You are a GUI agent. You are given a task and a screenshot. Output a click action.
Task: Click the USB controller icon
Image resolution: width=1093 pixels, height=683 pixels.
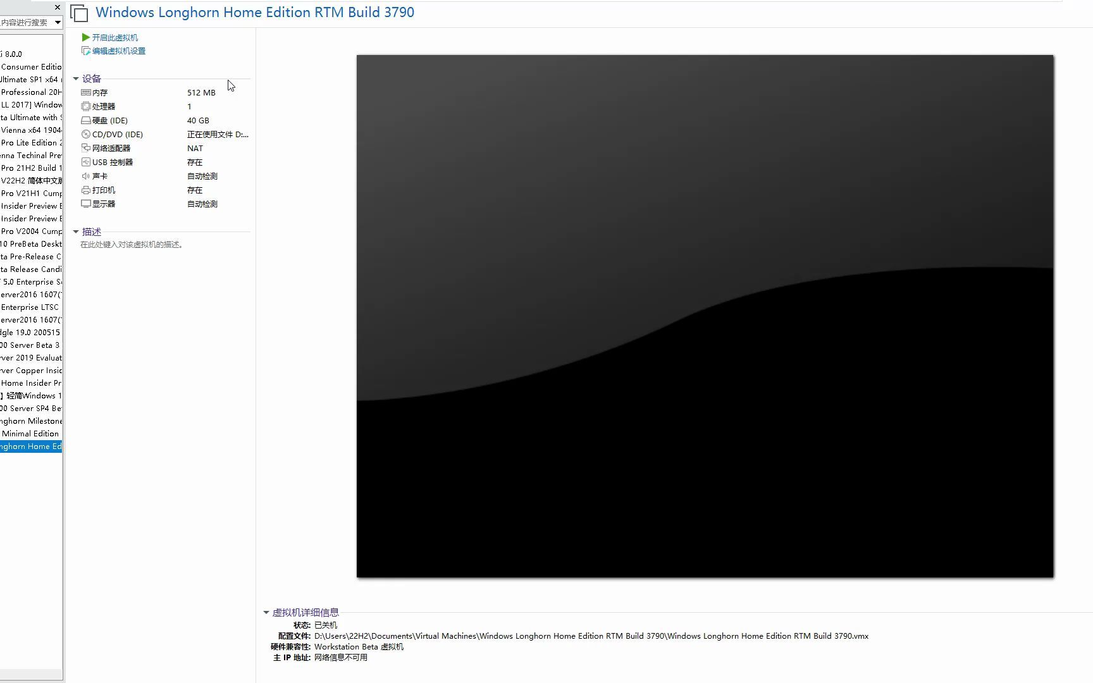click(85, 162)
